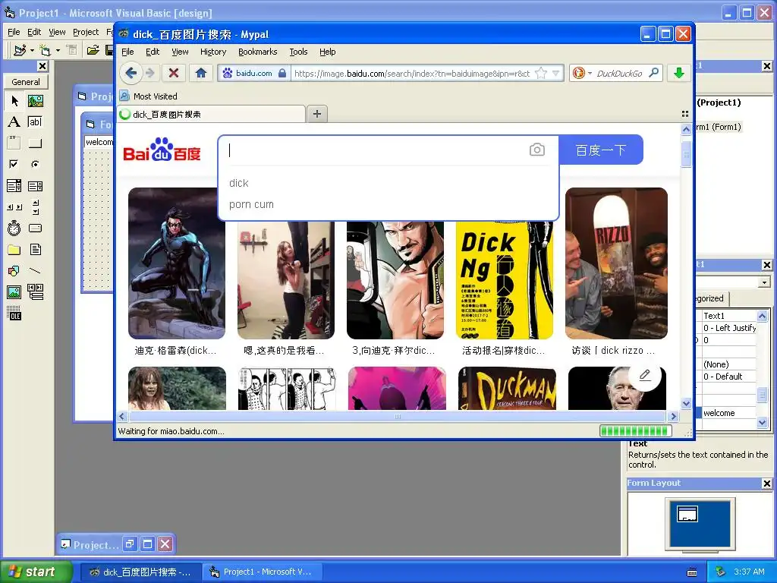Close the VB toolbox panel
The image size is (777, 583).
[x=42, y=66]
